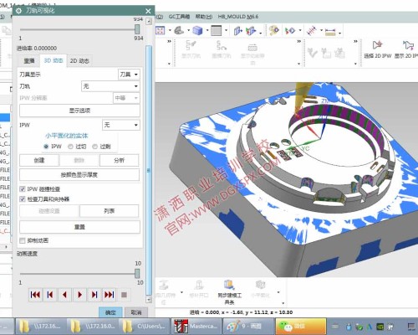Open the tool path dropdown set to 无
Image resolution: width=418 pixels, height=335 pixels.
110,86
